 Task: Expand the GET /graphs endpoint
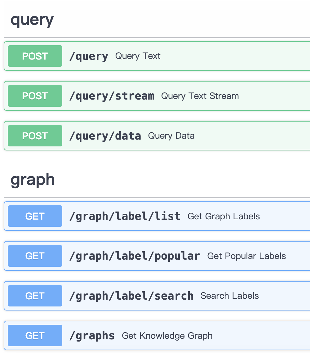[x=92, y=336]
